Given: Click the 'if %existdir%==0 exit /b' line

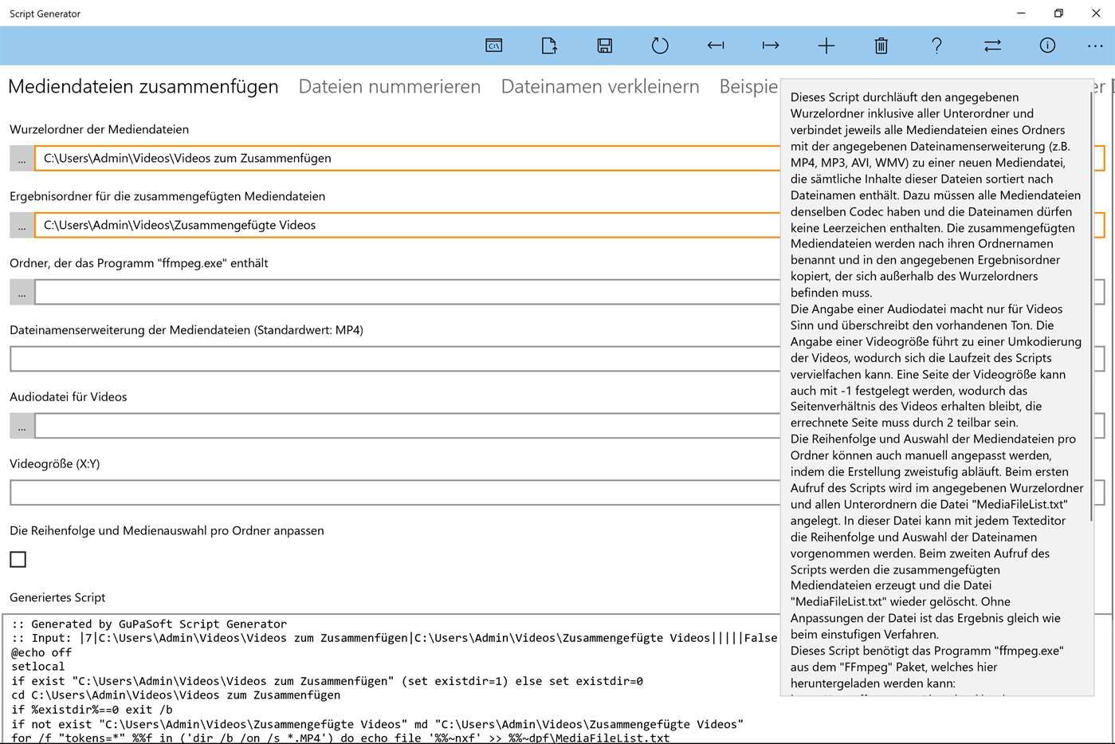Looking at the screenshot, I should pos(92,710).
